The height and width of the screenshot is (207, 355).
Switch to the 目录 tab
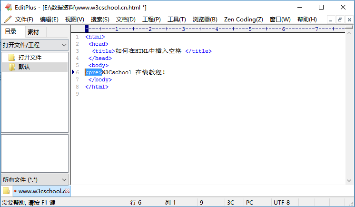tap(10, 32)
